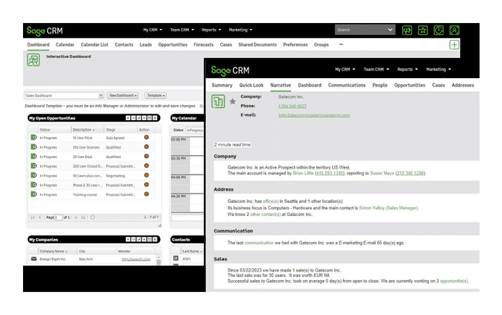Image resolution: width=502 pixels, height=315 pixels.
Task: Open the Sales Dashboard selector
Action: tap(64, 96)
